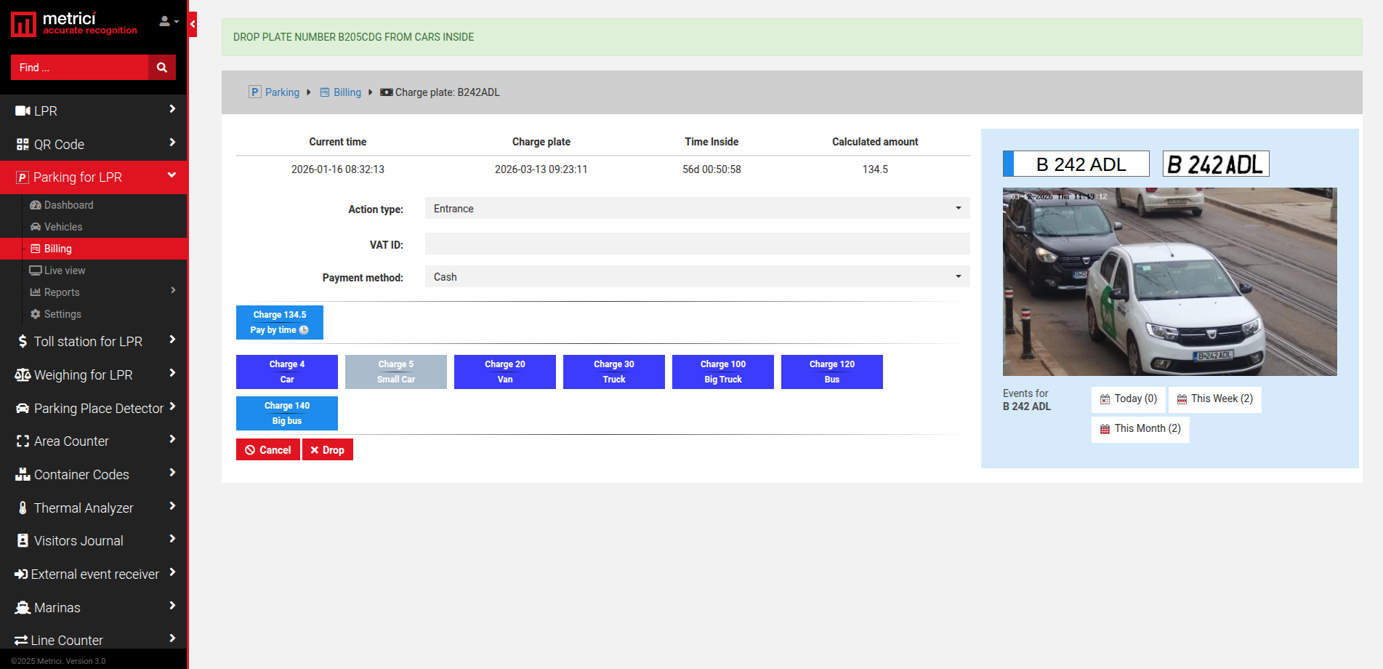Open the Action type dropdown

coord(697,209)
